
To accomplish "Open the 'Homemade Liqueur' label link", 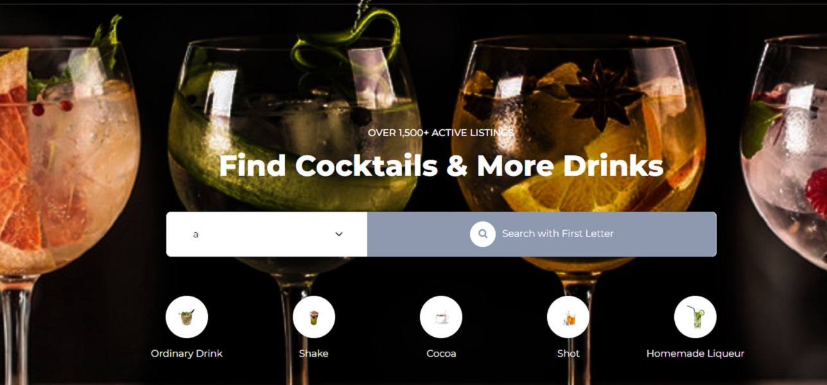I will (x=695, y=354).
